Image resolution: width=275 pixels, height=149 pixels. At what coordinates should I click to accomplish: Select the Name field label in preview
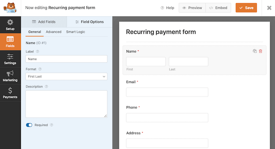click(131, 51)
